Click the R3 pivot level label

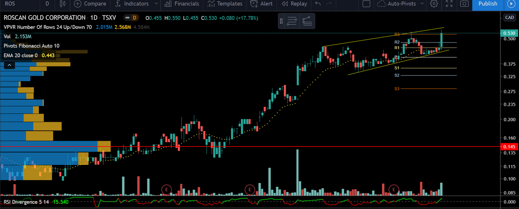click(x=396, y=34)
